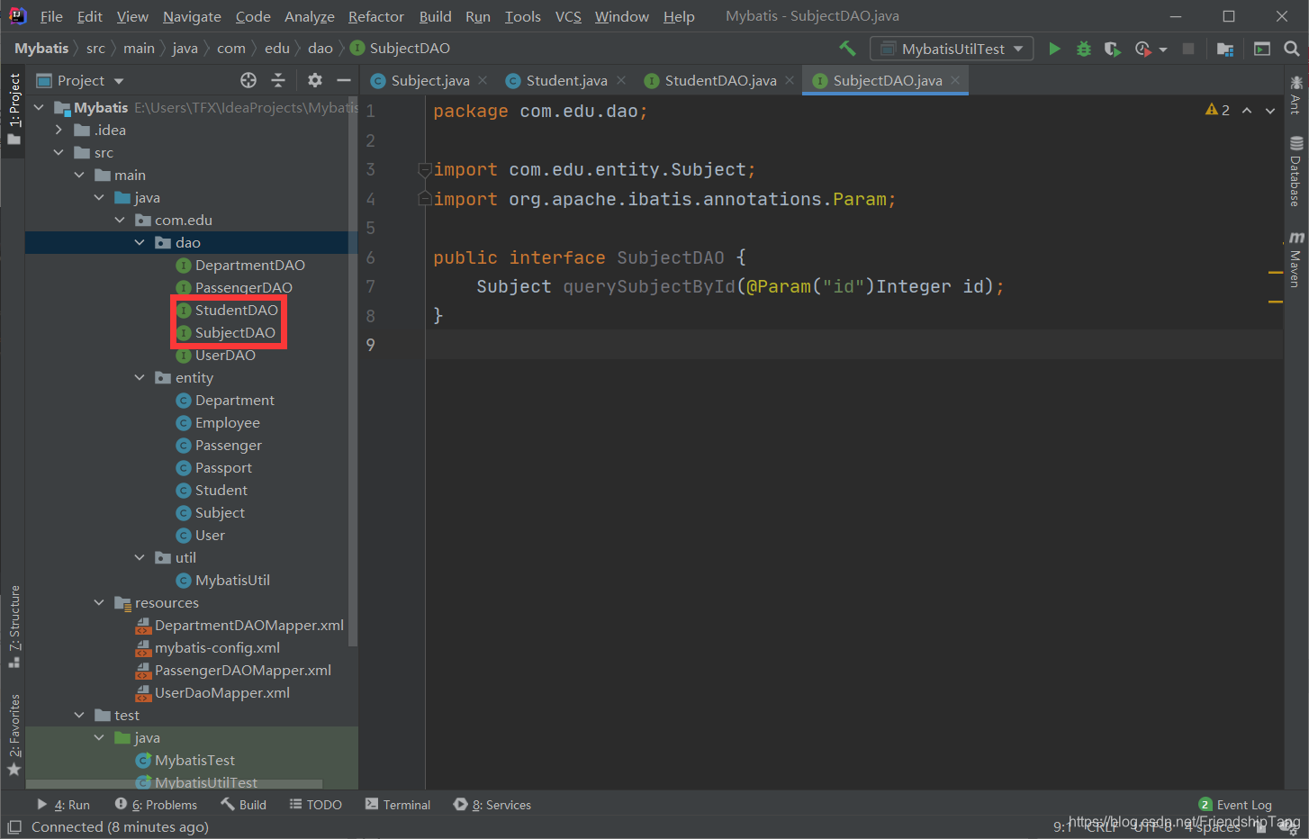Select DepartmentDAO in the project tree
1309x839 pixels.
[x=250, y=265]
